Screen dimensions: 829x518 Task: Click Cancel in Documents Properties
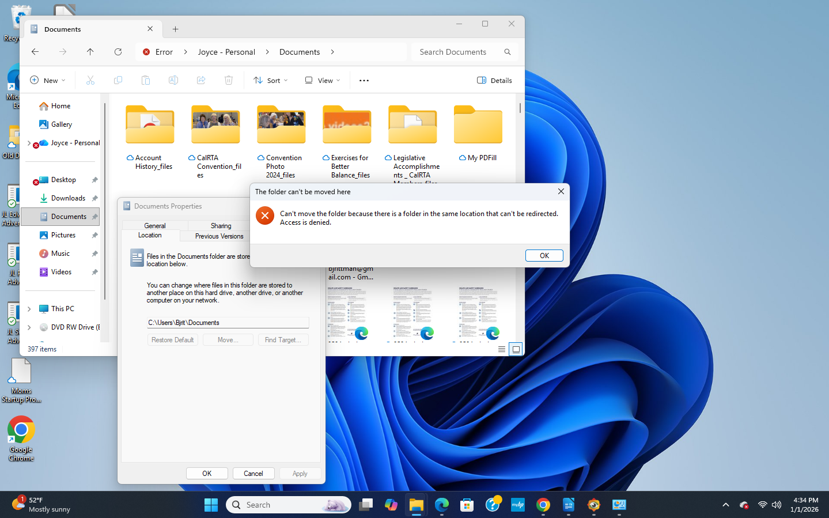253,474
